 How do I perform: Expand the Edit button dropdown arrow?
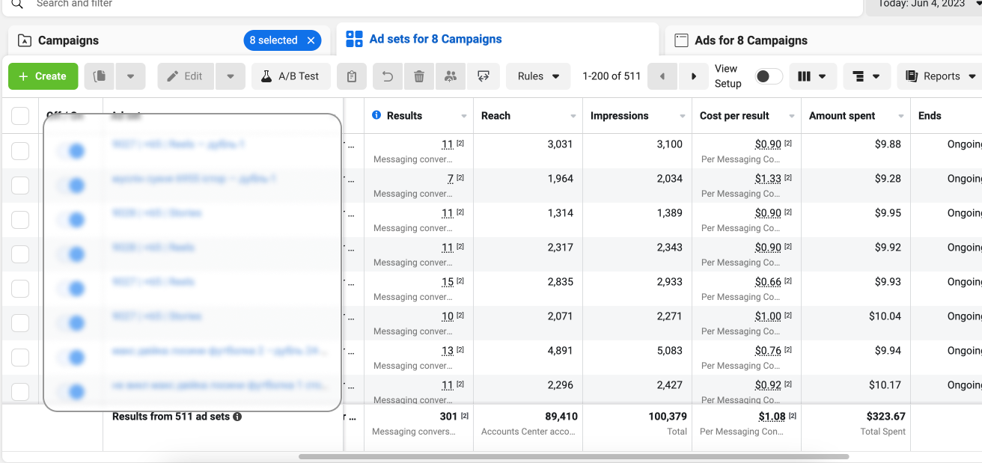click(x=230, y=76)
